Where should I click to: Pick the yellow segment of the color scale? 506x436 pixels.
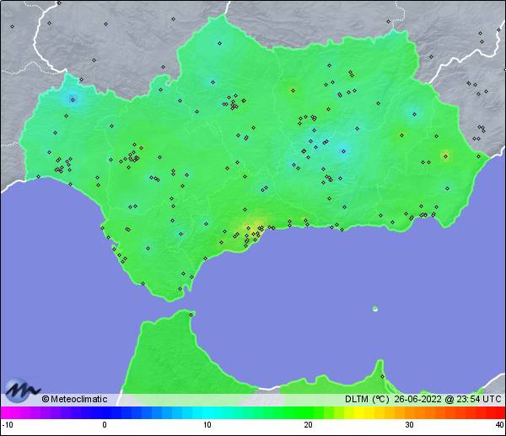(359, 412)
